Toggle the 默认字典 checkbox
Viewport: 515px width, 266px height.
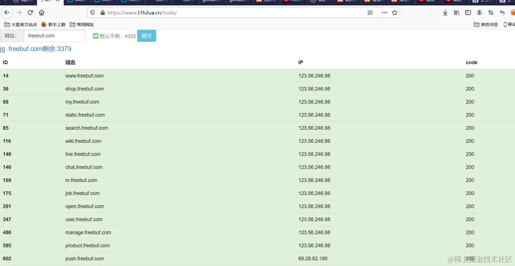[x=96, y=36]
